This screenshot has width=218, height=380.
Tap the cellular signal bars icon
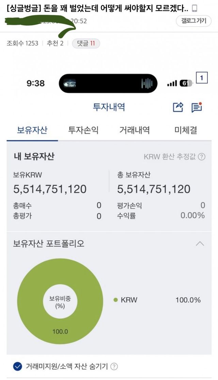(x=172, y=83)
